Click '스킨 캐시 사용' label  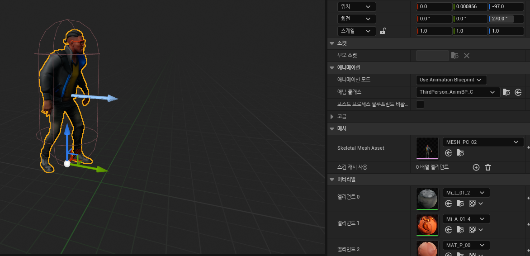(352, 167)
